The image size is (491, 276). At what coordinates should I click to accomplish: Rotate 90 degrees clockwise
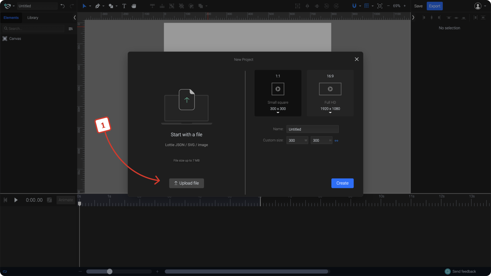pos(336,6)
